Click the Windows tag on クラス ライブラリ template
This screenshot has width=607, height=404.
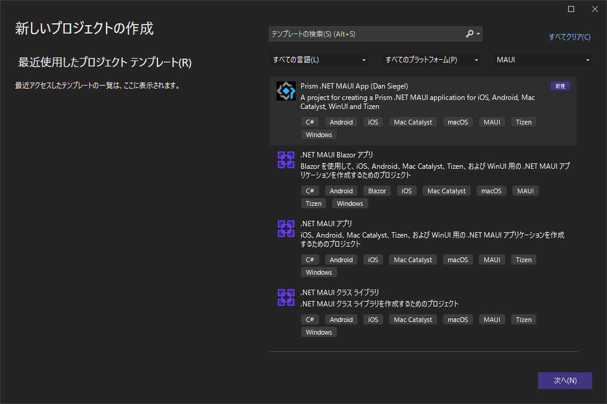coord(318,332)
